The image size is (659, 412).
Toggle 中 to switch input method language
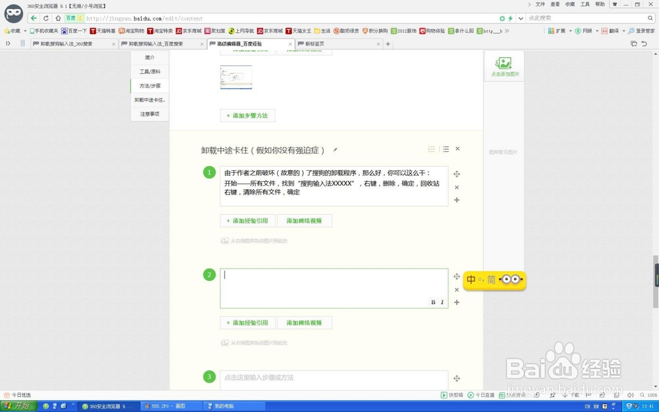pos(471,280)
